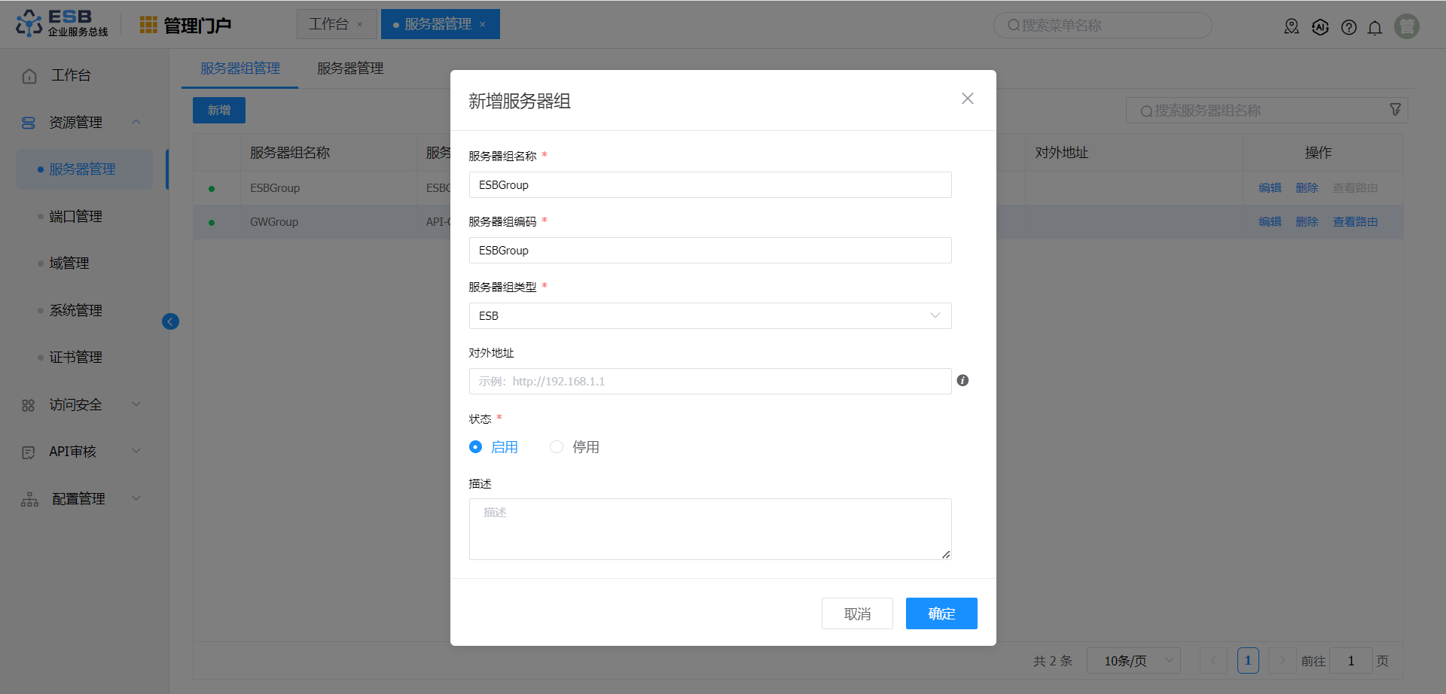
Task: Select the 停用 radio button
Action: point(557,447)
